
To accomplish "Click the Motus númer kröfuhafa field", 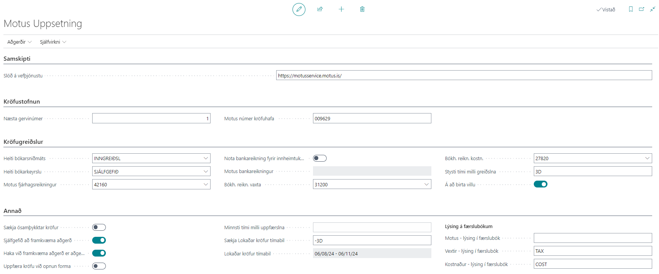I will click(372, 118).
